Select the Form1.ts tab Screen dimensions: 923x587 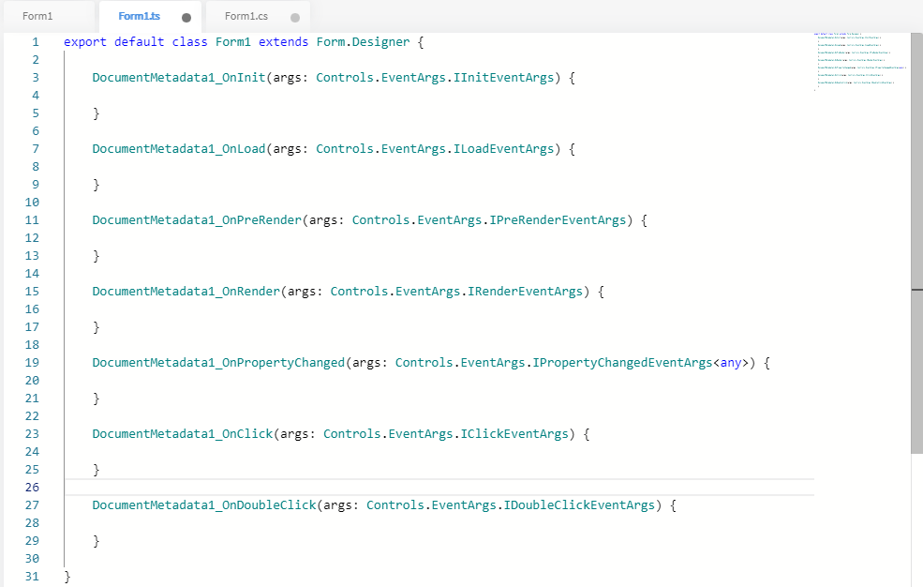[x=139, y=16]
